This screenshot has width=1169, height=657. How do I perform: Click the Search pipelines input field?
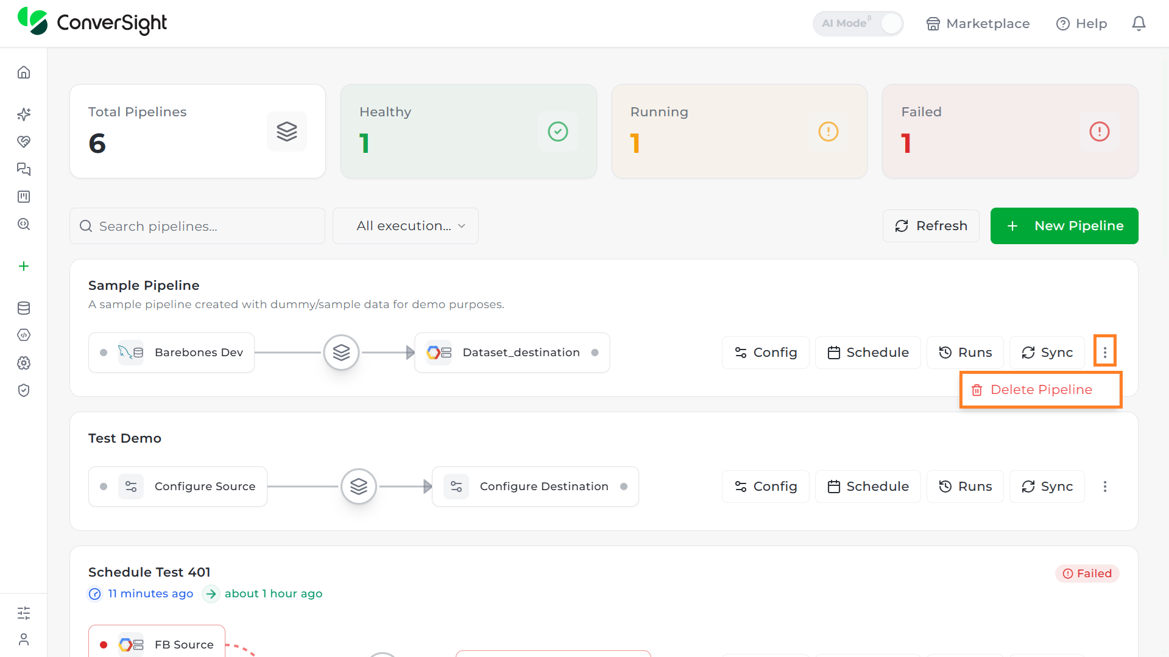[x=197, y=226]
